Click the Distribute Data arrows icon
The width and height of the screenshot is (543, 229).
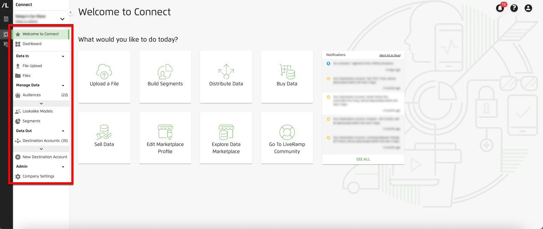[226, 71]
